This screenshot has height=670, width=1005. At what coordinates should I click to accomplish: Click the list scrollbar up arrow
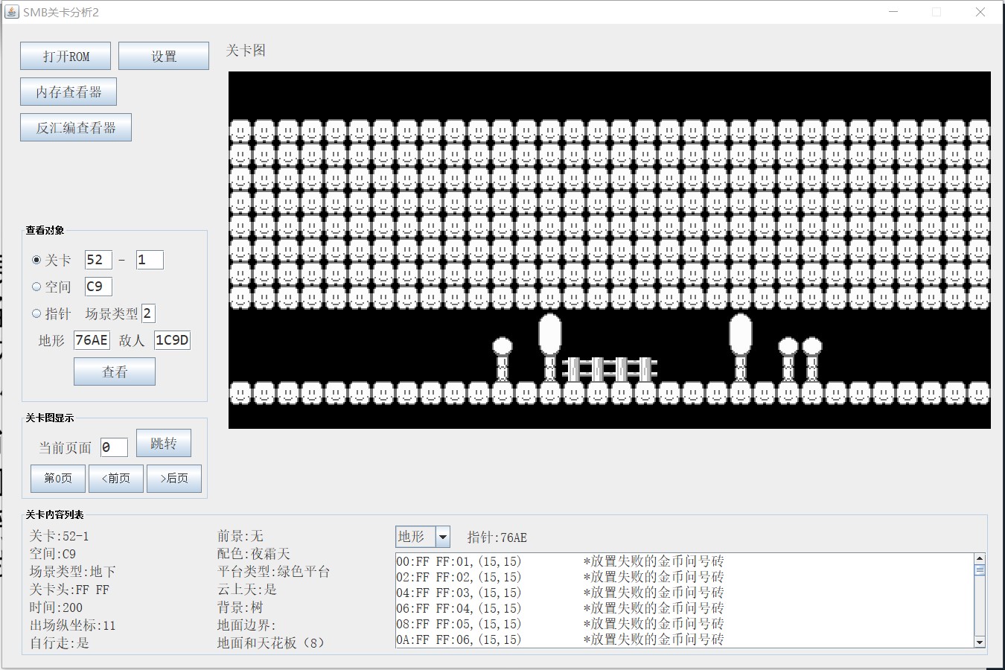click(980, 558)
